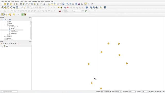Click the Browser panel filter icon
This screenshot has width=165, height=93.
[x=6, y=20]
